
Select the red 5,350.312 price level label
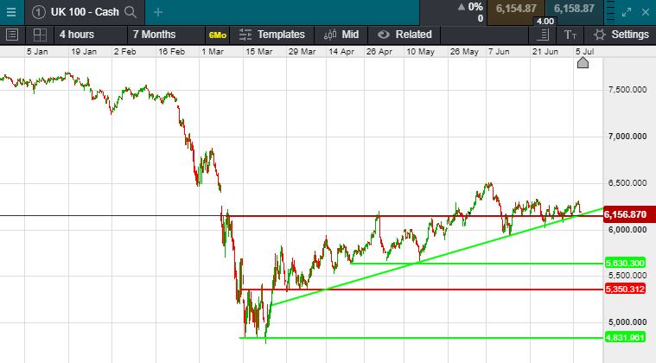point(626,289)
